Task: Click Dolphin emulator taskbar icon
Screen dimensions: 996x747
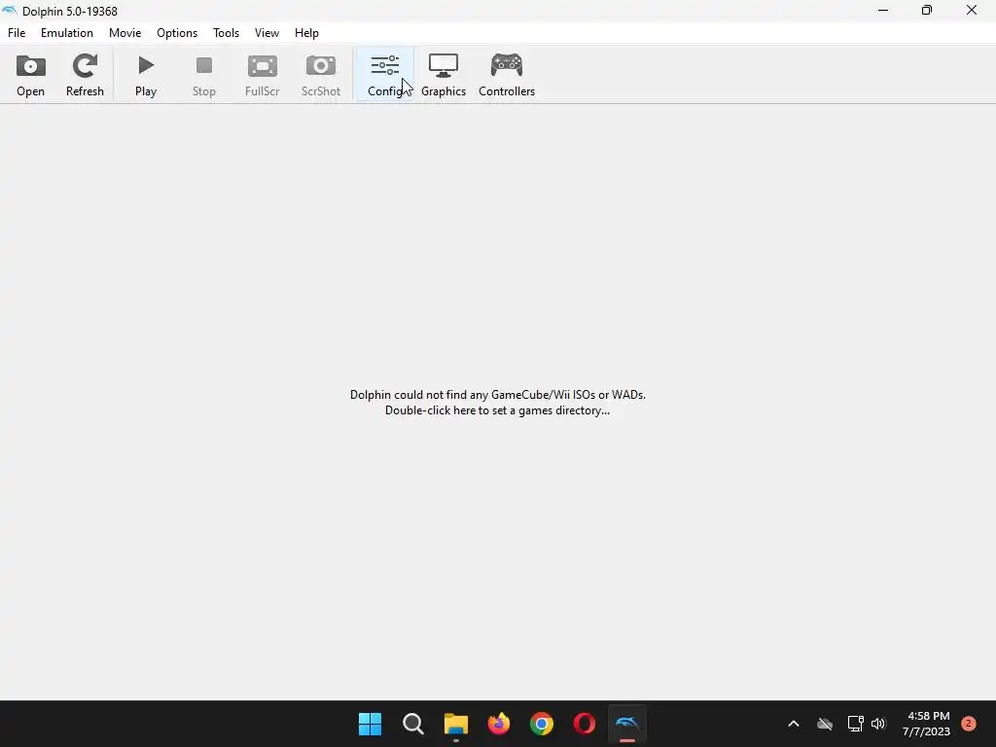Action: 627,724
